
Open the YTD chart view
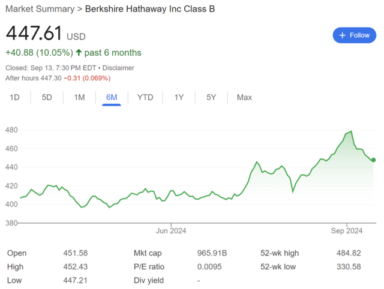pyautogui.click(x=145, y=97)
